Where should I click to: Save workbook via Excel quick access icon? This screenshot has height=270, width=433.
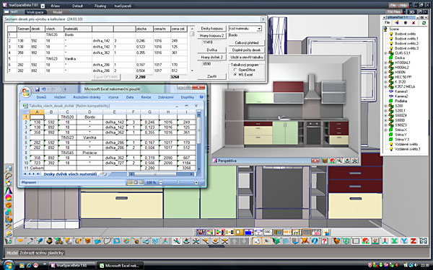pos(38,89)
